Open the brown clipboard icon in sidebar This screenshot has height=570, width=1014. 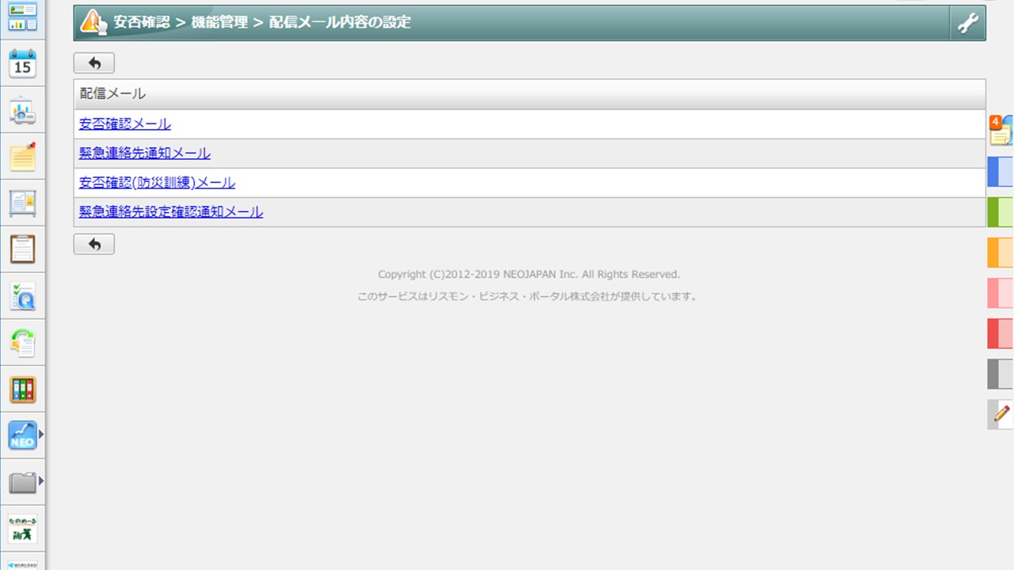22,249
